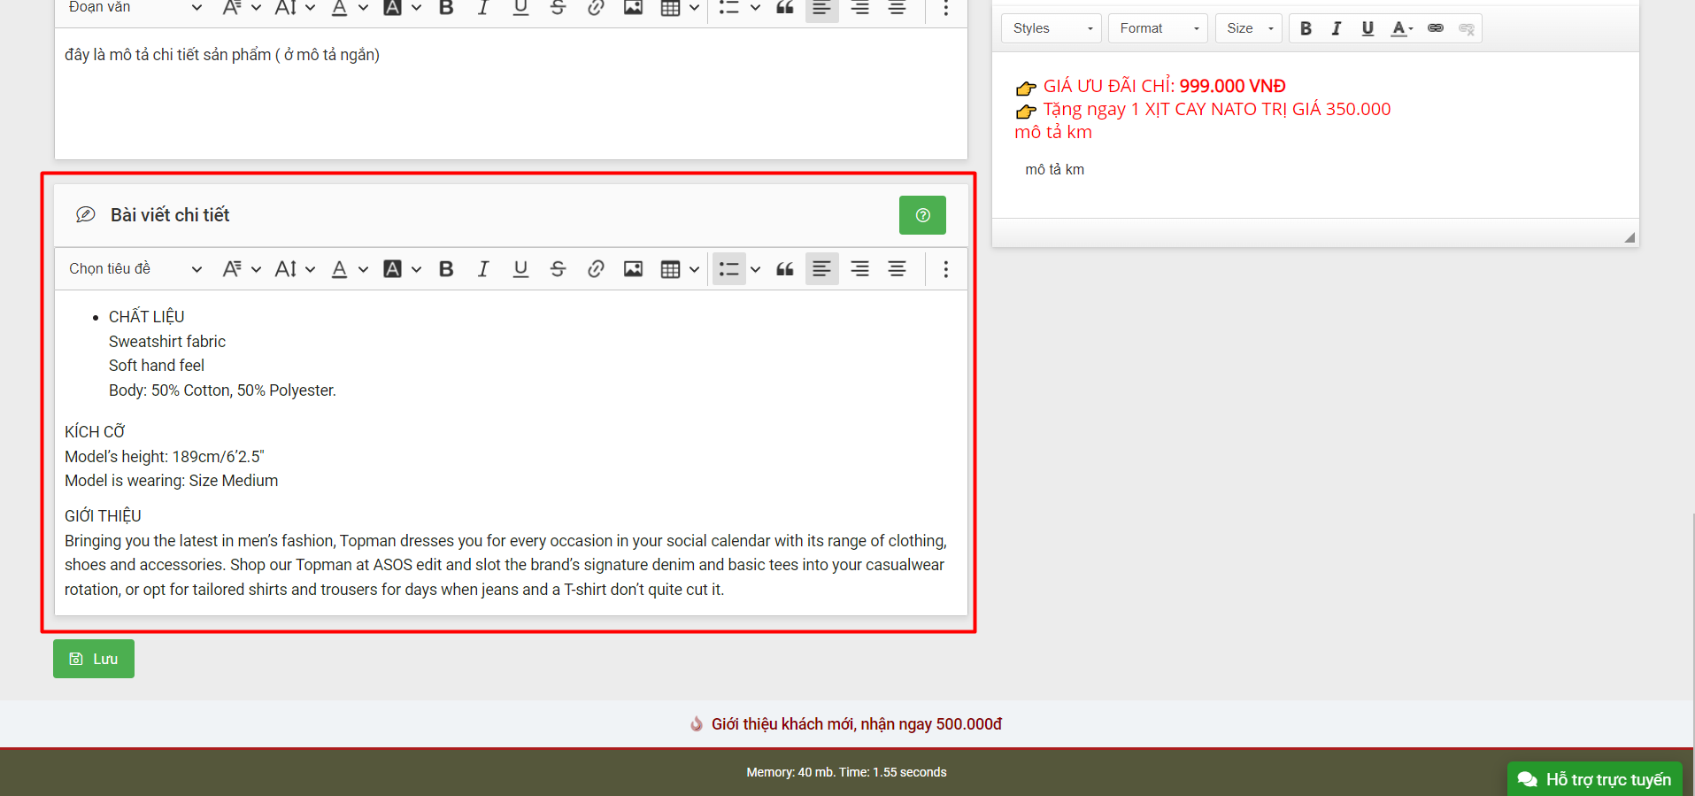
Task: Expand the Format combo box
Action: coord(1158,28)
